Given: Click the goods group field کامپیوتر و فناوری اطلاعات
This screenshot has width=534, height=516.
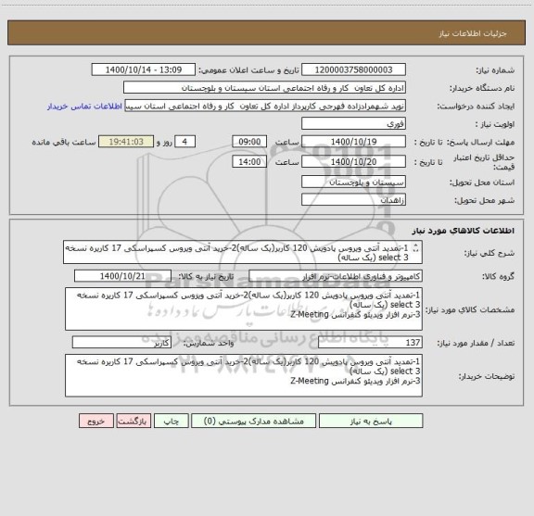Looking at the screenshot, I should pyautogui.click(x=336, y=276).
